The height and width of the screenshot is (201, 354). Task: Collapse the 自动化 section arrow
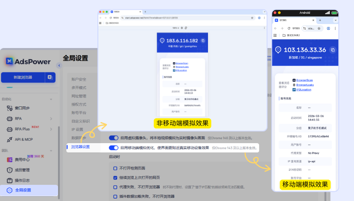[x=51, y=99]
